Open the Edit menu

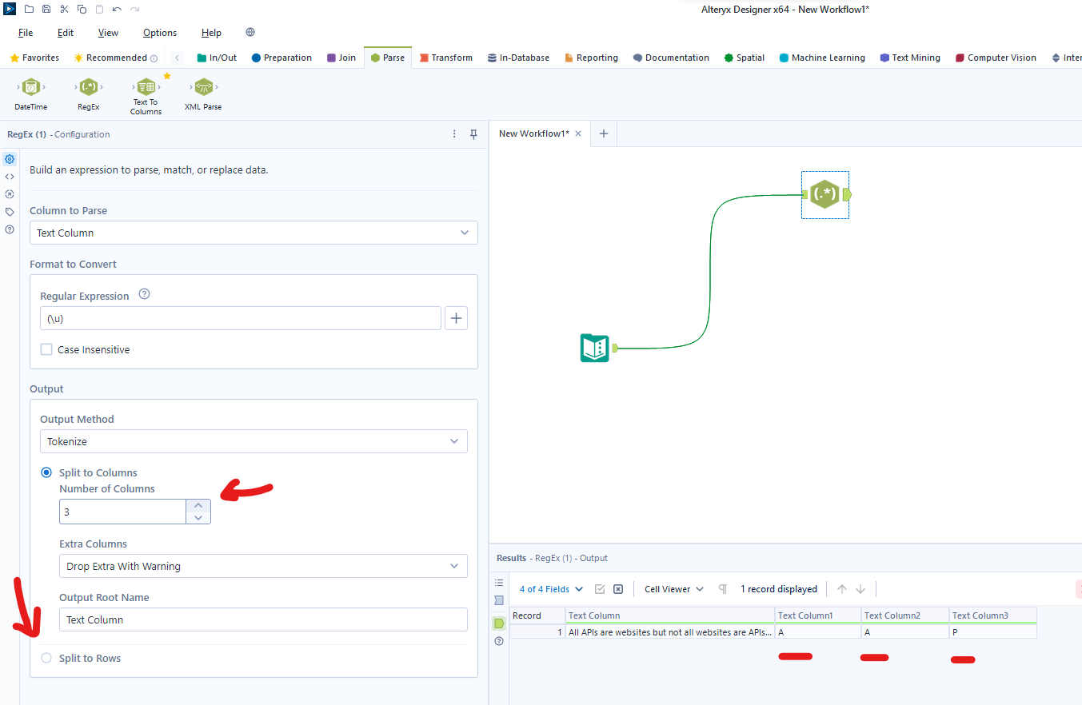click(x=66, y=33)
